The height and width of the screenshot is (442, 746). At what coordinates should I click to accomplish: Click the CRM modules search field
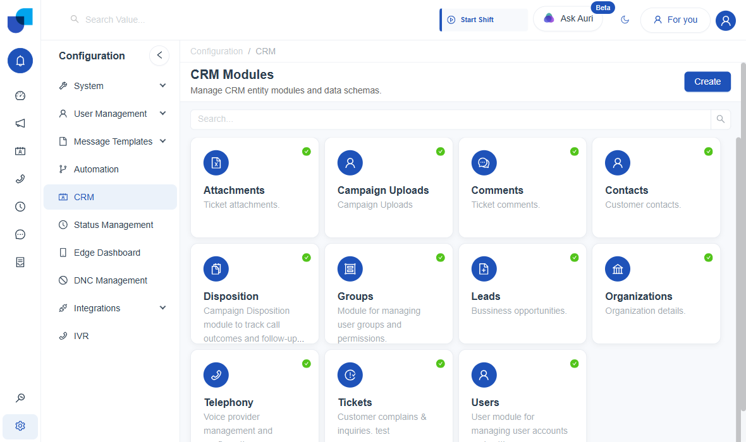click(x=451, y=119)
